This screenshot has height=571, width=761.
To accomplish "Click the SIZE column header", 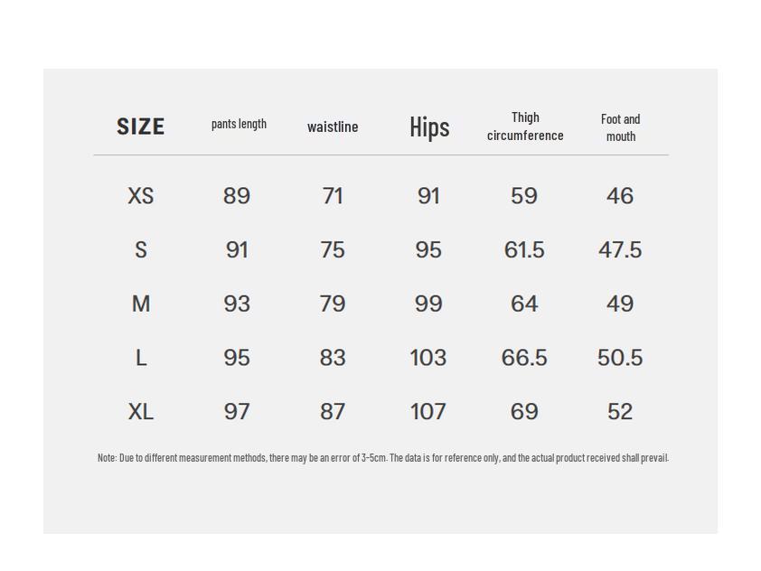I will [x=140, y=126].
